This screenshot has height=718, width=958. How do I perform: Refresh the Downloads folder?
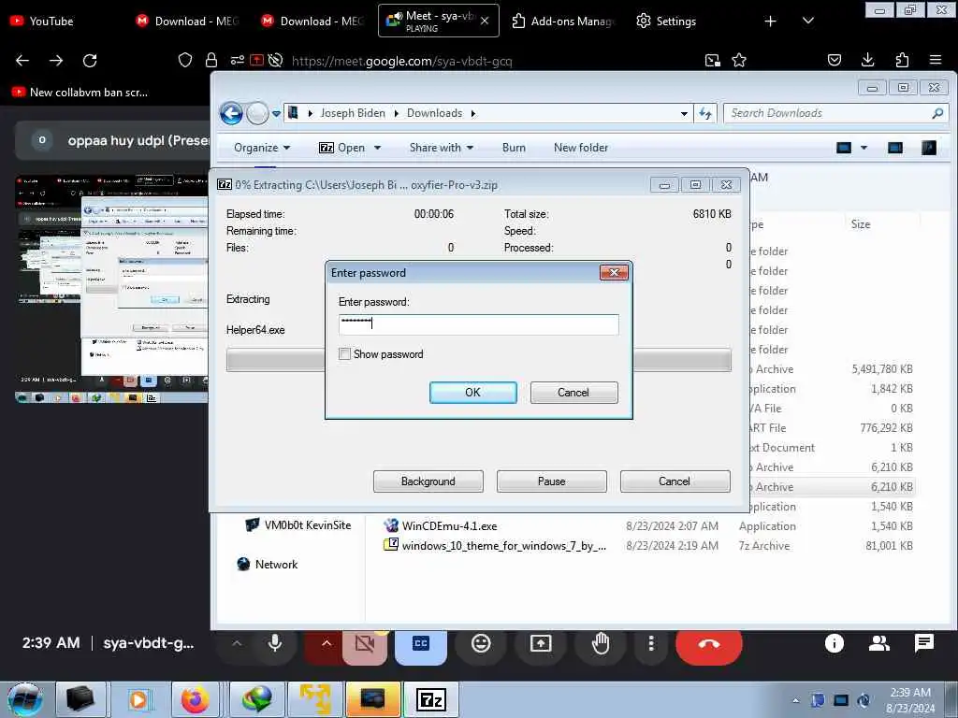tap(705, 113)
